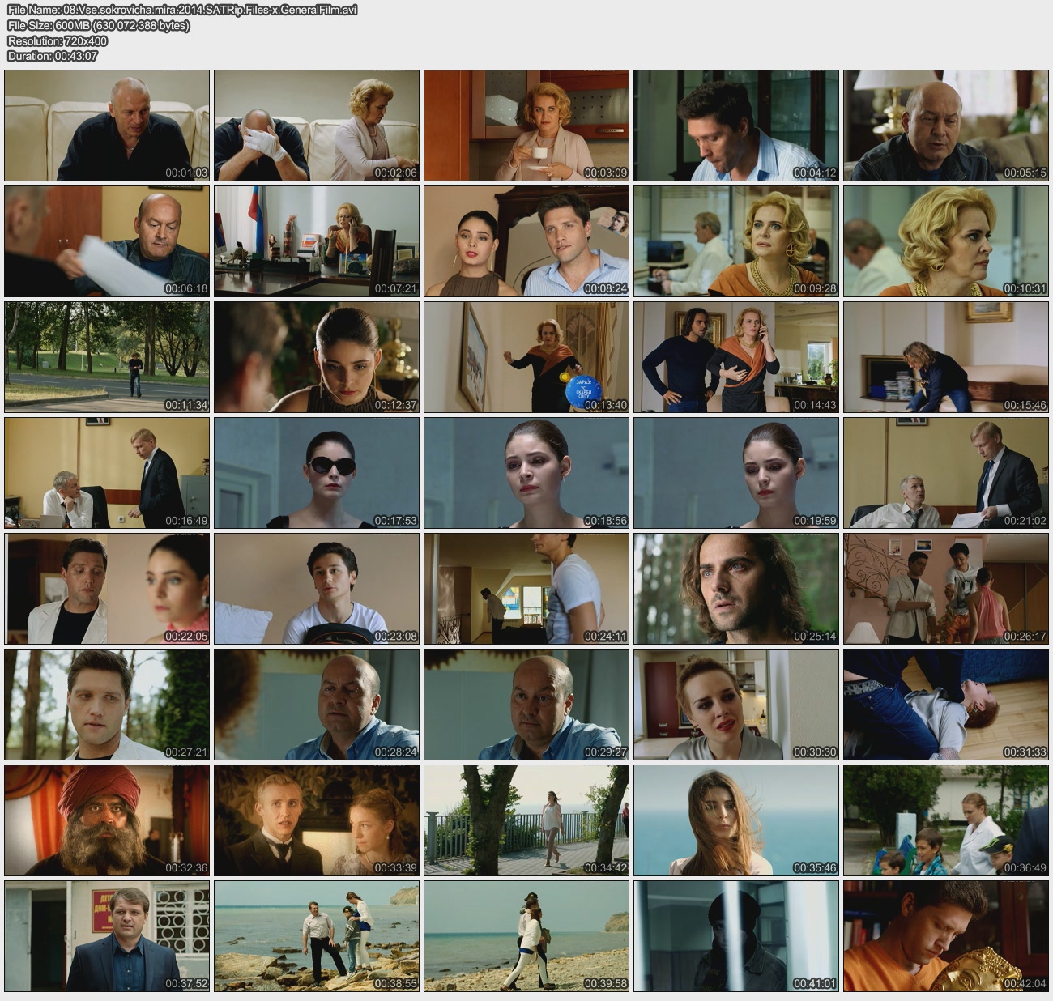Select the rocky beach family frame 00:38:55

(317, 936)
